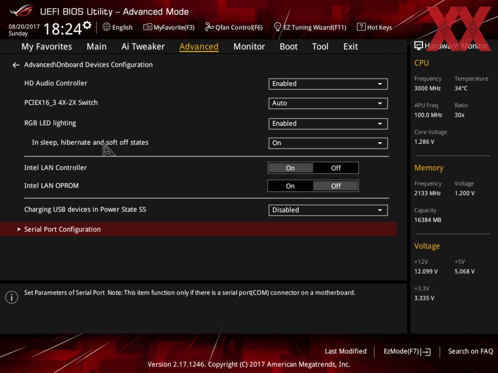
Task: Click the Ratio value 30x
Action: pos(460,115)
